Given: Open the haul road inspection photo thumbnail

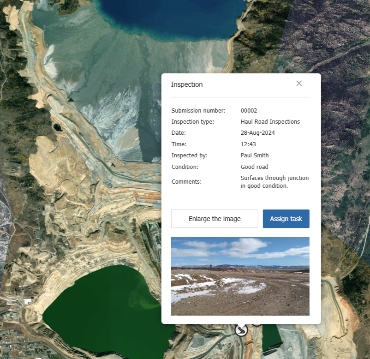Looking at the screenshot, I should click(x=240, y=276).
